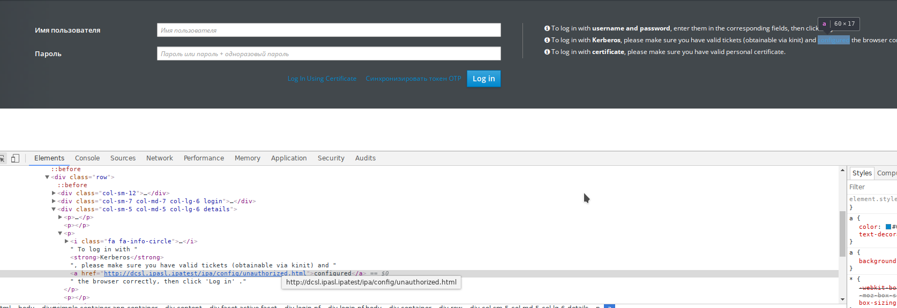Viewport: 897px width, 308px height.
Task: Select the " To log in with " text node
Action: click(x=104, y=249)
